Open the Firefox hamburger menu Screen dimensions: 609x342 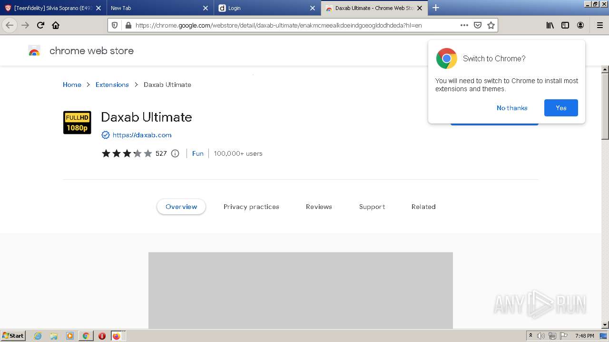pos(599,25)
